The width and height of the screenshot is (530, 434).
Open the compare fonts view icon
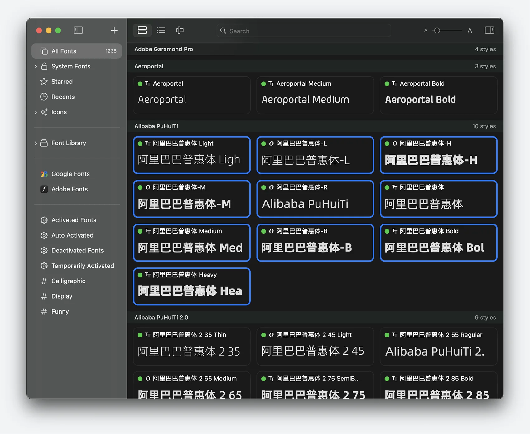pyautogui.click(x=180, y=30)
